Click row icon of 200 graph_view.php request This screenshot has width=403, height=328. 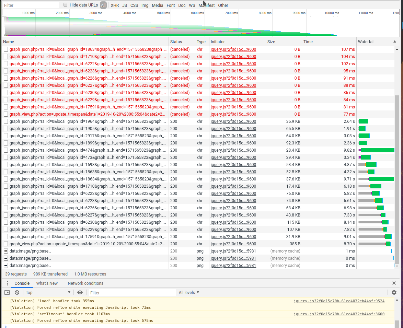[6, 244]
